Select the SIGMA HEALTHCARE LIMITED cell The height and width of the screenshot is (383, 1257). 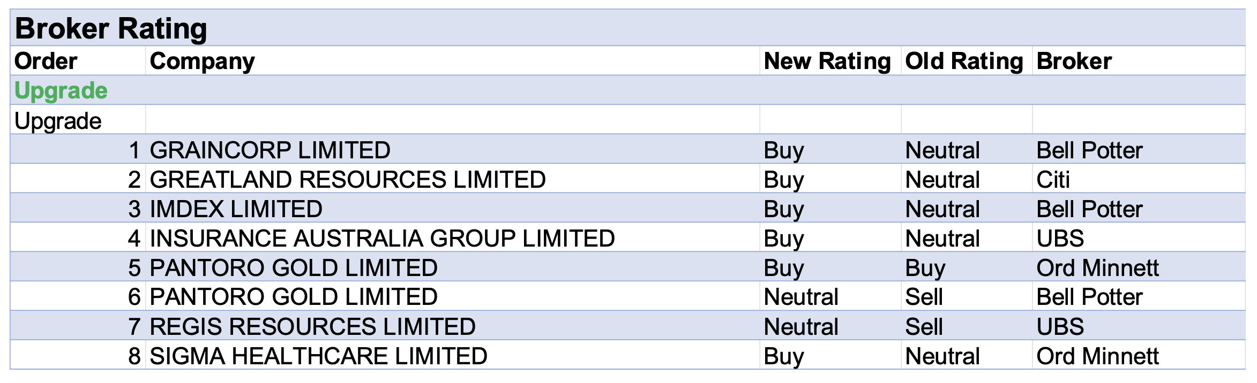tap(318, 356)
